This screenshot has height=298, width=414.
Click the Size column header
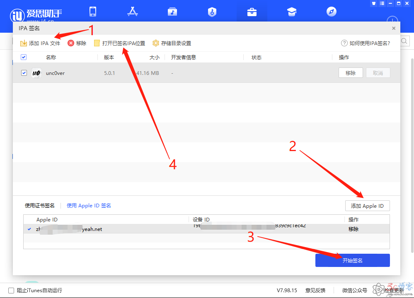click(155, 57)
